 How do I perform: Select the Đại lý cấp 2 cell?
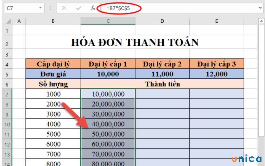162,64
